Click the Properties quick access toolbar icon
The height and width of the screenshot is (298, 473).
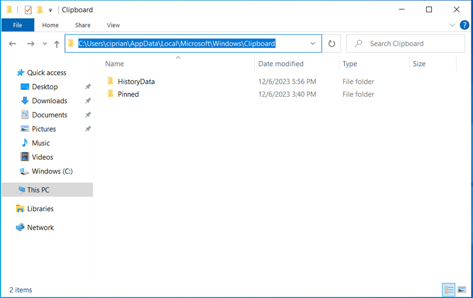pyautogui.click(x=28, y=10)
